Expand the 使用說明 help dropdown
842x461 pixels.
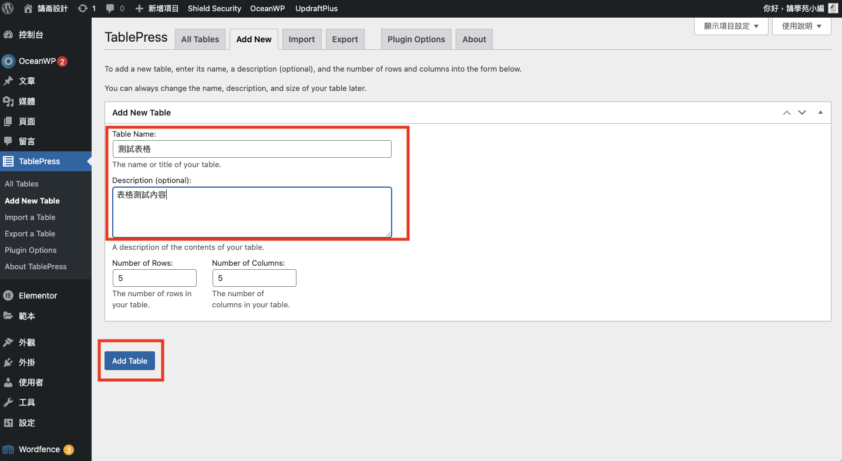click(801, 26)
